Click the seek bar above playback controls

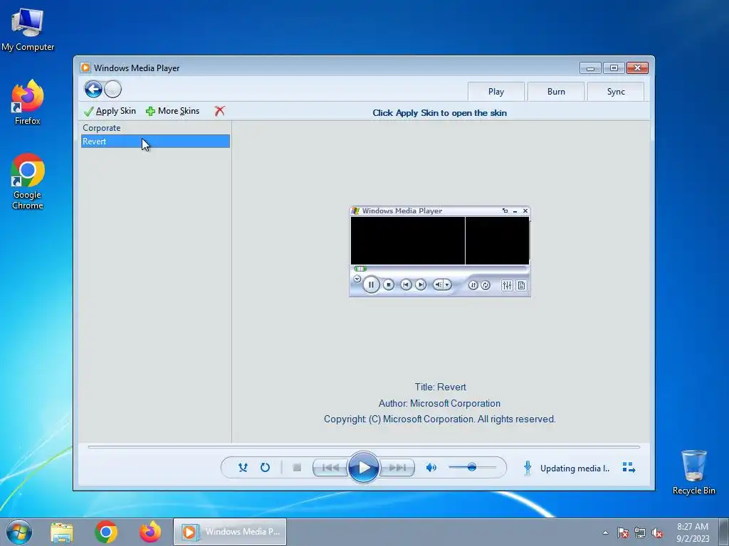[x=364, y=446]
